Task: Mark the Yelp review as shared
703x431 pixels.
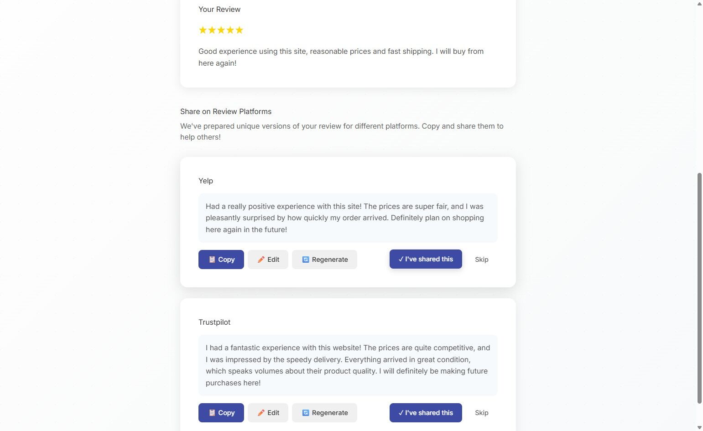Action: 425,259
